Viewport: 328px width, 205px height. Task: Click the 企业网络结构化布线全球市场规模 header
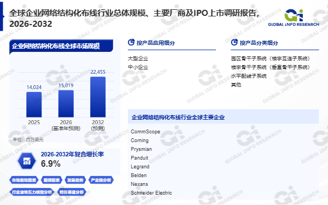[x=61, y=46]
